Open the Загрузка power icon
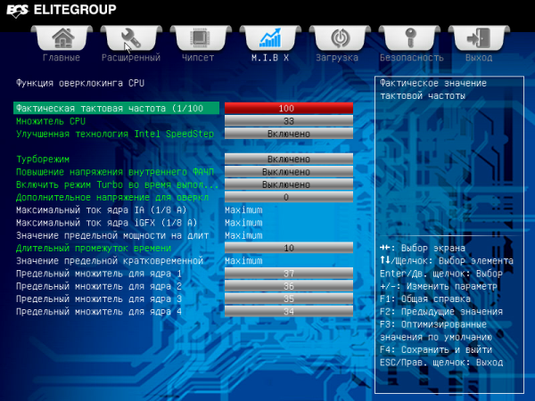Image resolution: width=535 pixels, height=401 pixels. pyautogui.click(x=340, y=37)
